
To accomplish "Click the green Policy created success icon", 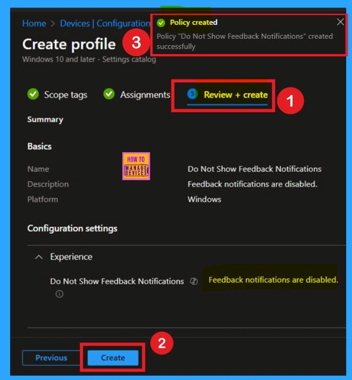I will [161, 23].
